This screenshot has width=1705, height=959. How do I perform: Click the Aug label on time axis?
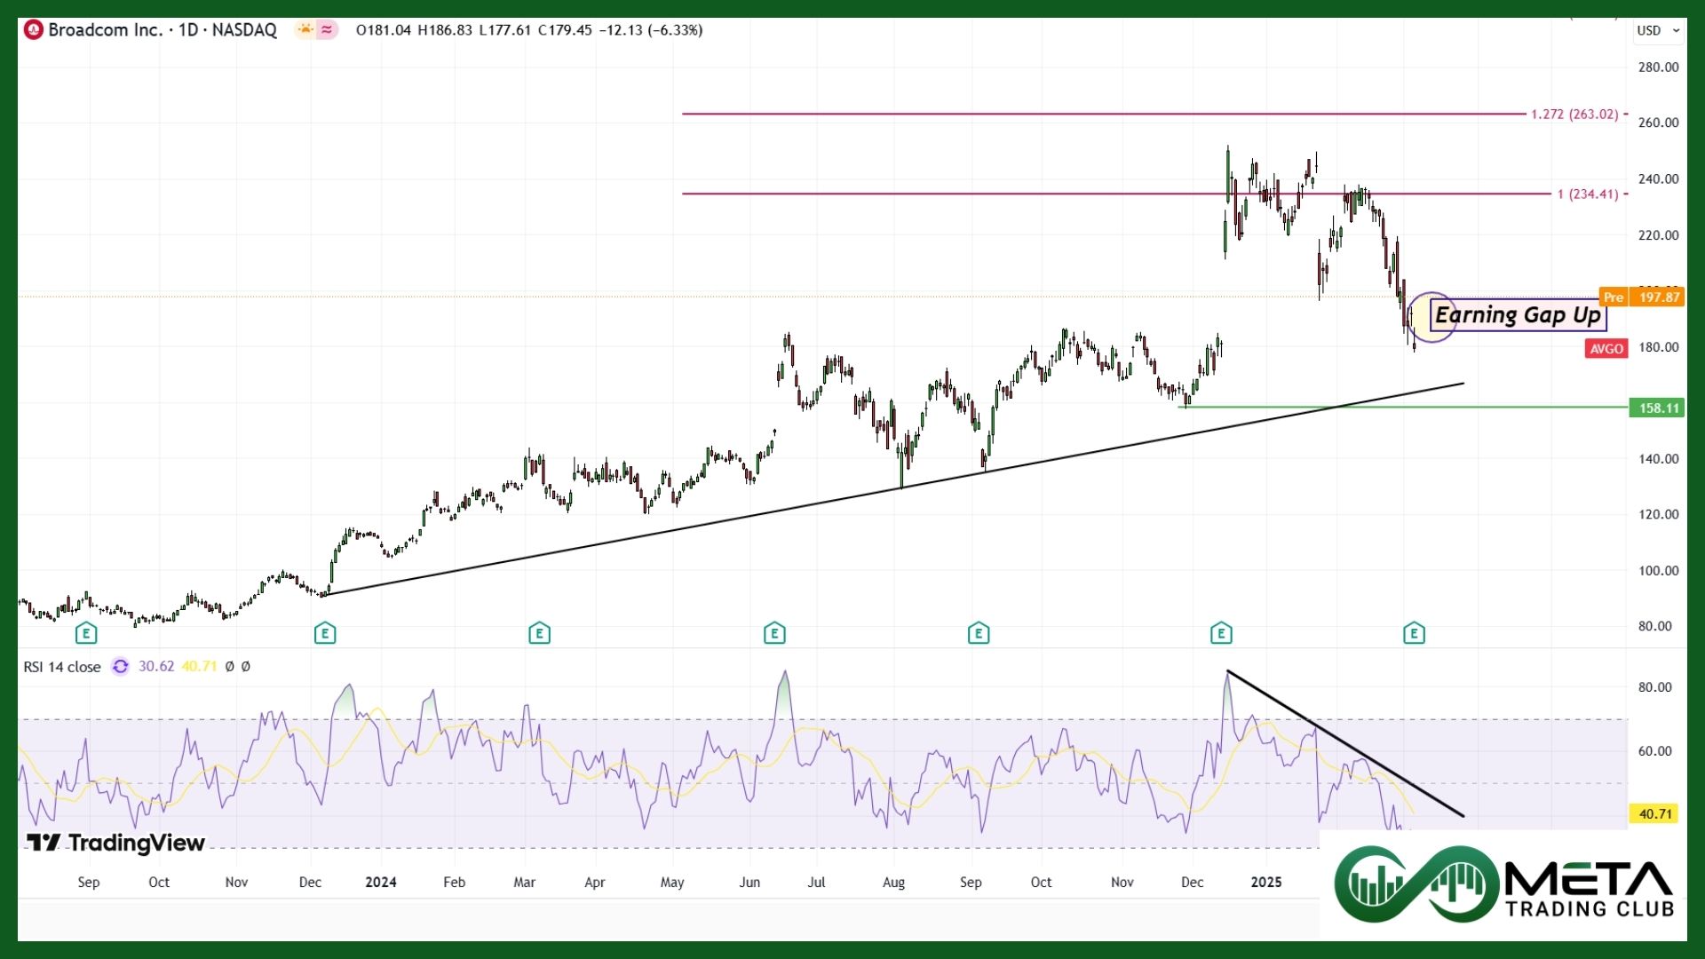tap(893, 882)
